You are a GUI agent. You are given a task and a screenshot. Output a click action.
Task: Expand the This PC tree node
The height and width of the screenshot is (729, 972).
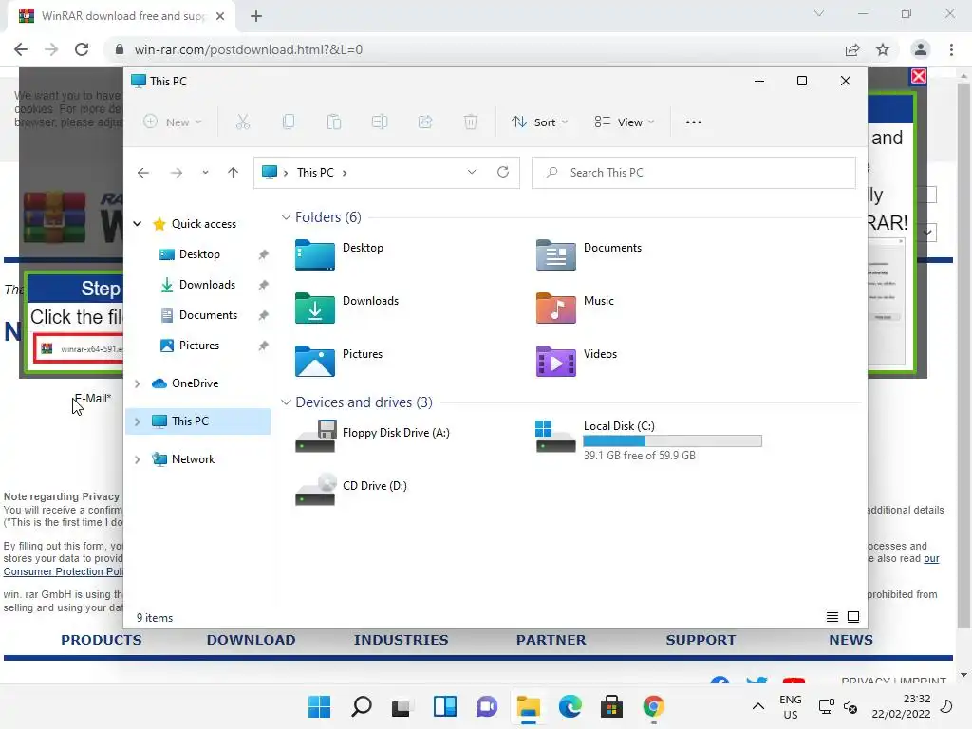(137, 421)
